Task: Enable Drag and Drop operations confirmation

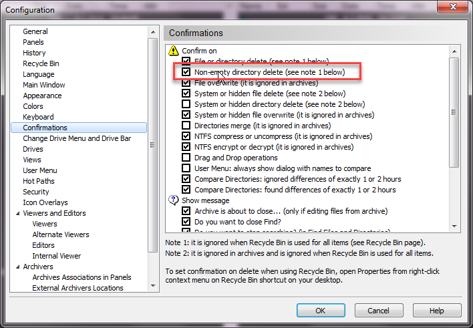Action: [x=186, y=158]
